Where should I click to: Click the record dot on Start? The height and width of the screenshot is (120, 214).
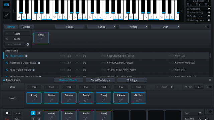click(7, 34)
